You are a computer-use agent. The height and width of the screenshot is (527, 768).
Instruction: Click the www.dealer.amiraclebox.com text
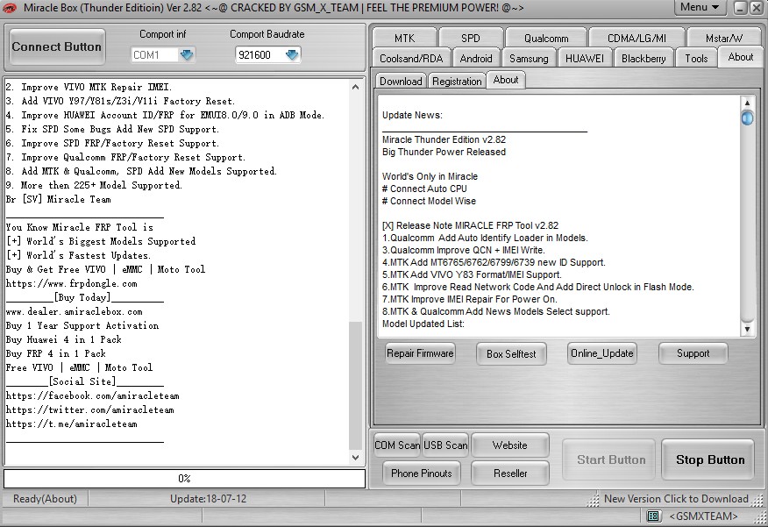(74, 311)
